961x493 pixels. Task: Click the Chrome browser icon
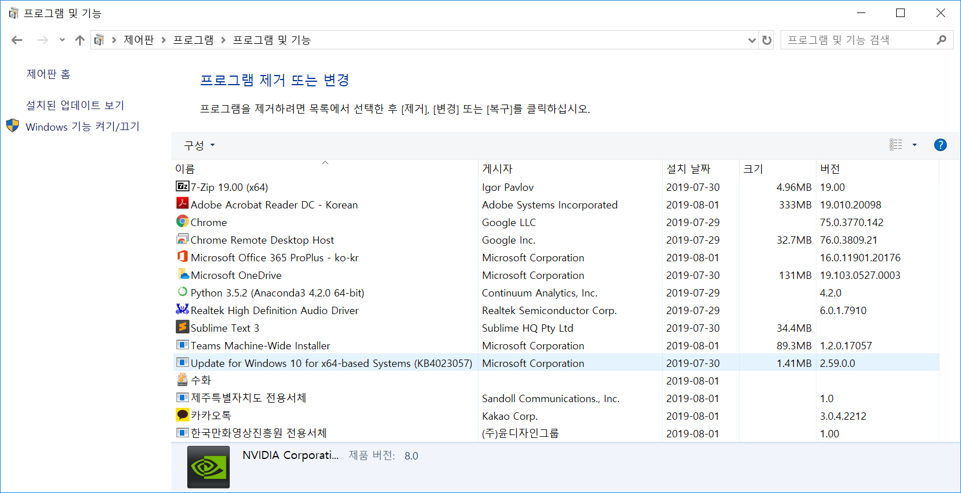(x=182, y=221)
